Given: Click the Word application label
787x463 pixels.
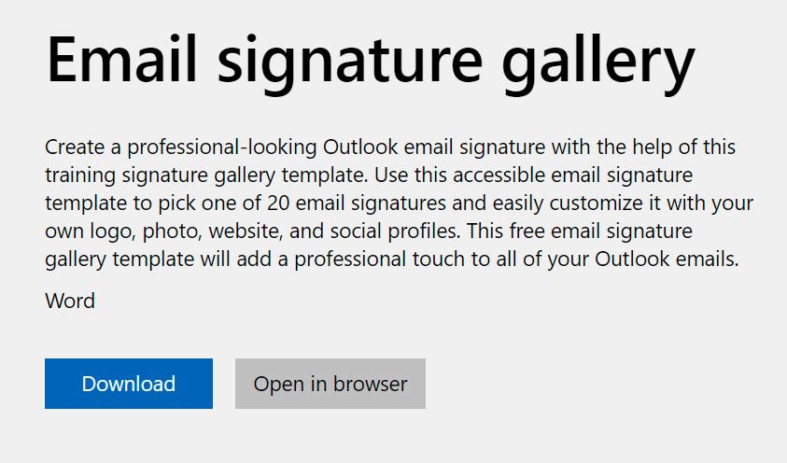Looking at the screenshot, I should coord(70,301).
